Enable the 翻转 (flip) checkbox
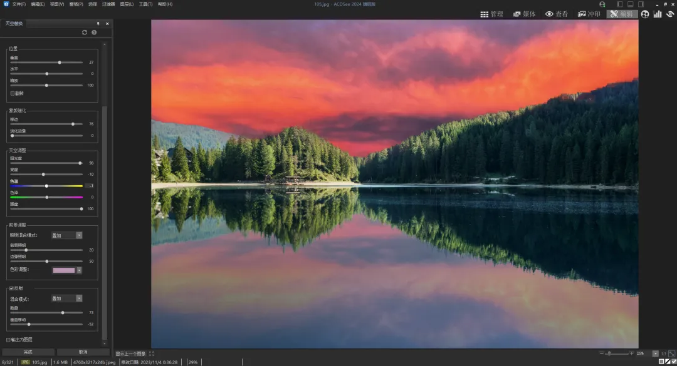 click(x=13, y=94)
